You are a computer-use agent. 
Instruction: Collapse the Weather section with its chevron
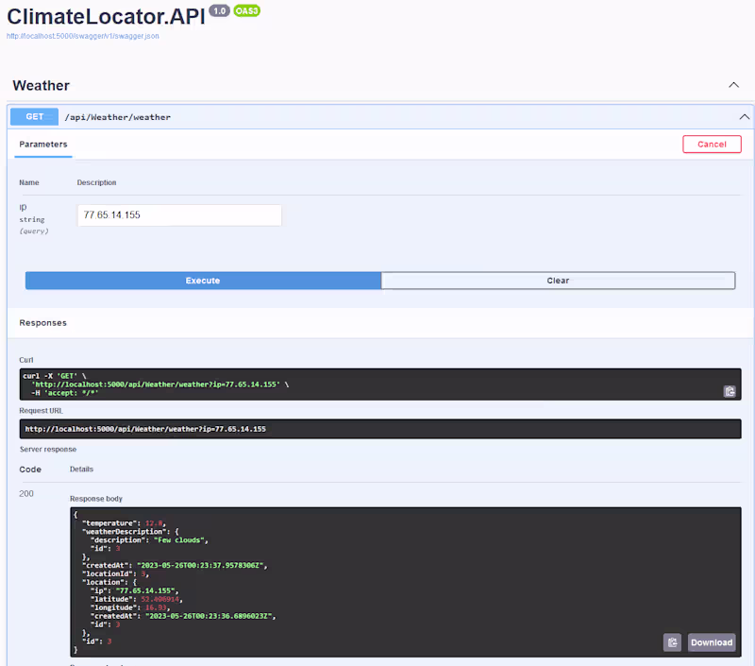733,85
